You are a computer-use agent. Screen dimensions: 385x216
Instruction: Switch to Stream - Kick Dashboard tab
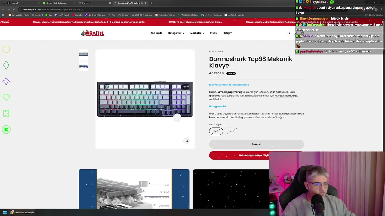pos(59,3)
